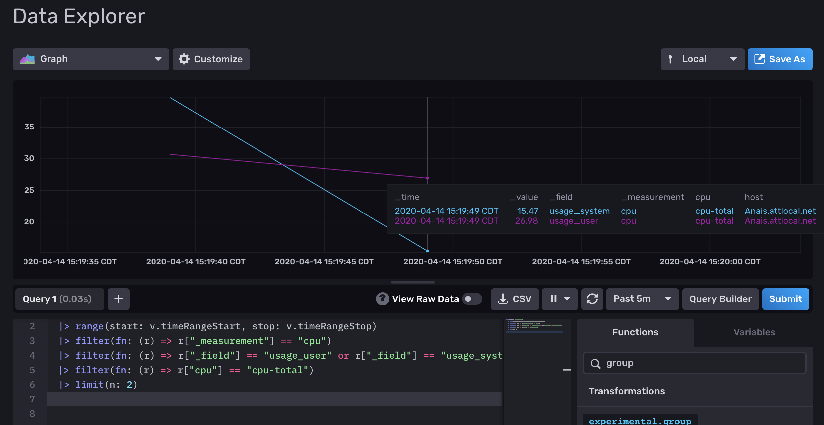Image resolution: width=824 pixels, height=425 pixels.
Task: Switch to the Variables tab
Action: coord(754,332)
